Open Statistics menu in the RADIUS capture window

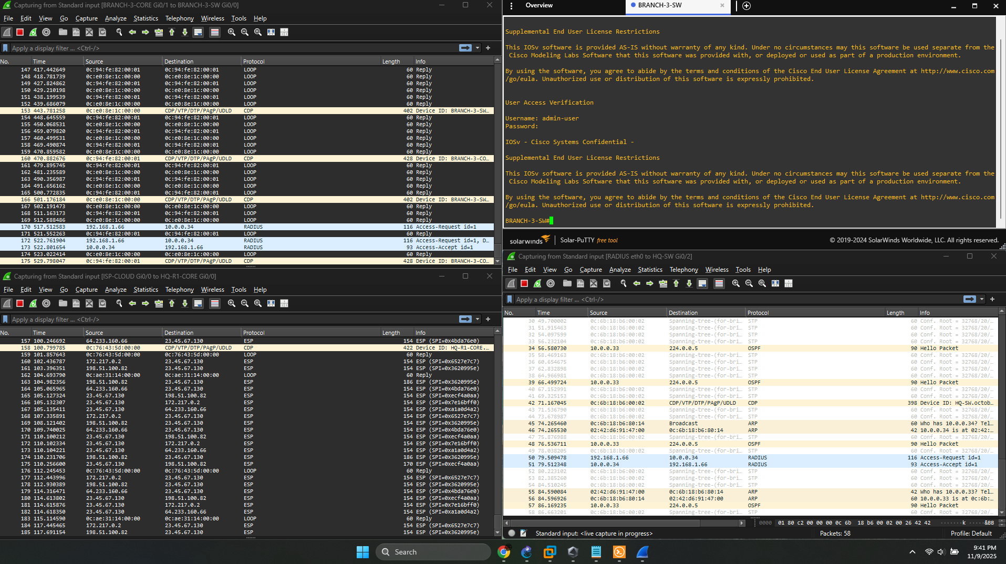click(650, 270)
